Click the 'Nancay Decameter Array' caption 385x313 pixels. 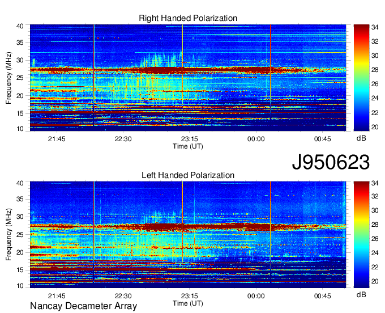83,306
